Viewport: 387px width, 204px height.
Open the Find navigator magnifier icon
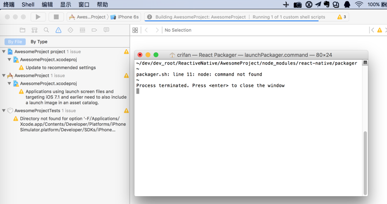(x=46, y=30)
